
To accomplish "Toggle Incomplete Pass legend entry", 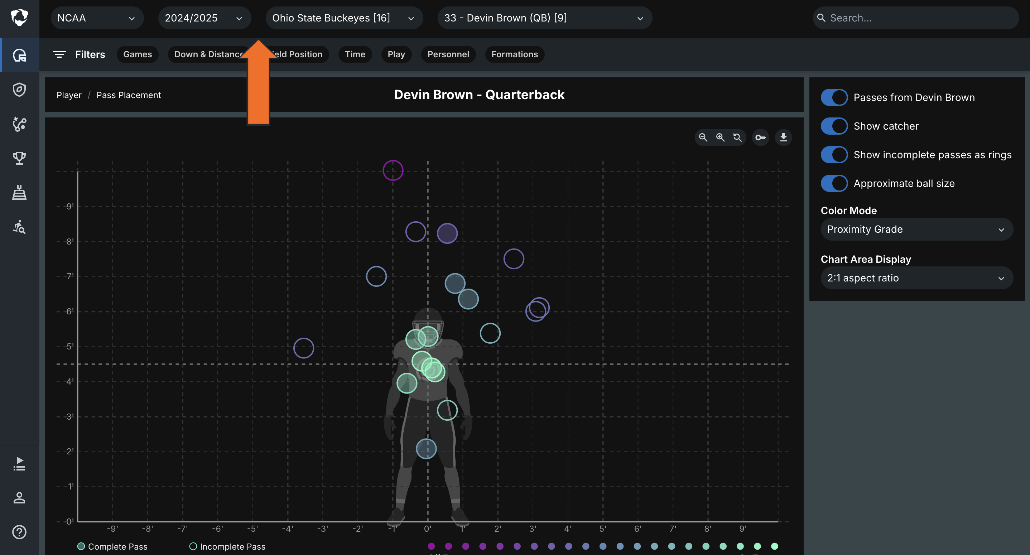I will tap(227, 547).
